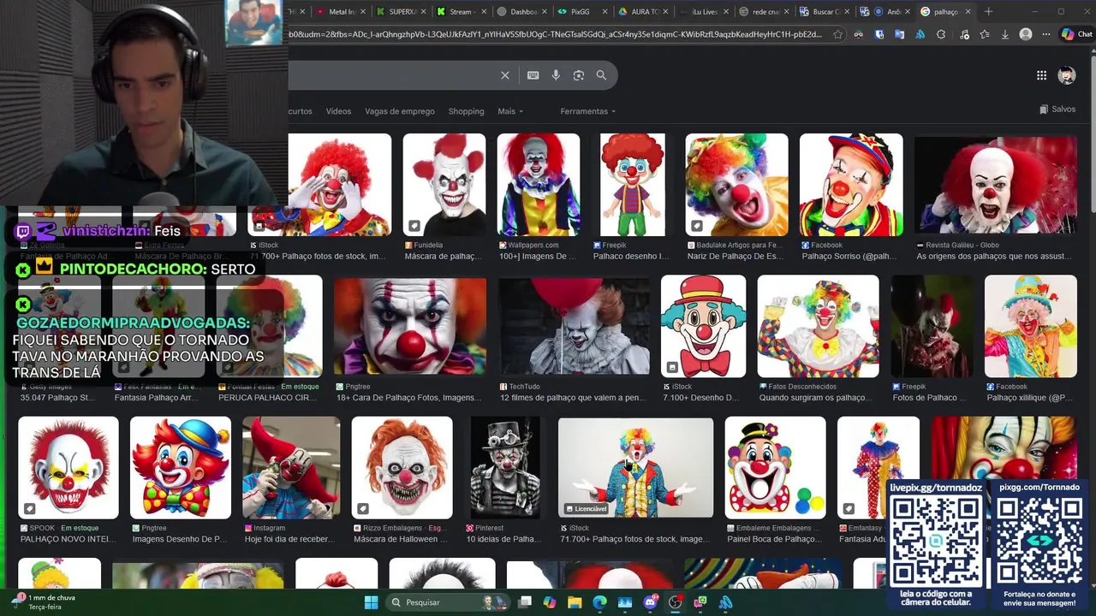Open the TechTudo red balloon clown image

pyautogui.click(x=574, y=326)
